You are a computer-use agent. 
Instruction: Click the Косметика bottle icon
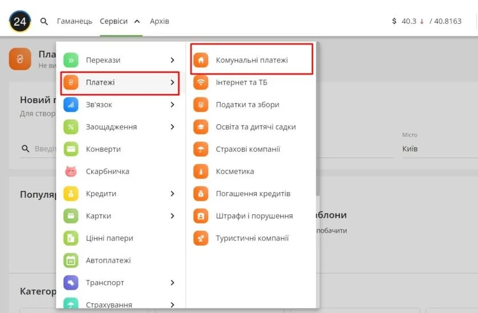tap(201, 171)
